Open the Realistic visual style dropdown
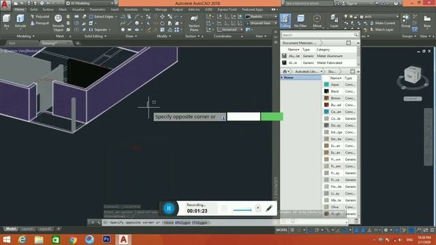This screenshot has width=436, height=245. (x=261, y=16)
